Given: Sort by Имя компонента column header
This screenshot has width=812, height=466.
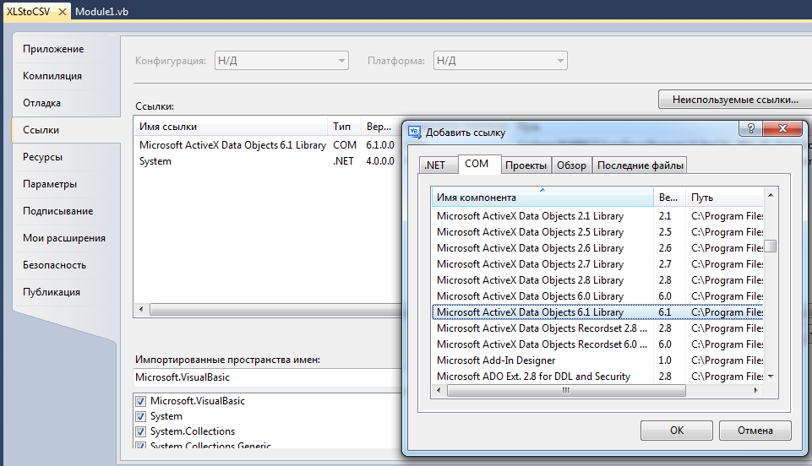Looking at the screenshot, I should tap(542, 197).
